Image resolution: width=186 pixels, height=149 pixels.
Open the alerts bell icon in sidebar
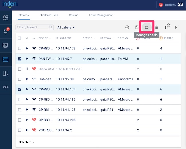(6, 31)
